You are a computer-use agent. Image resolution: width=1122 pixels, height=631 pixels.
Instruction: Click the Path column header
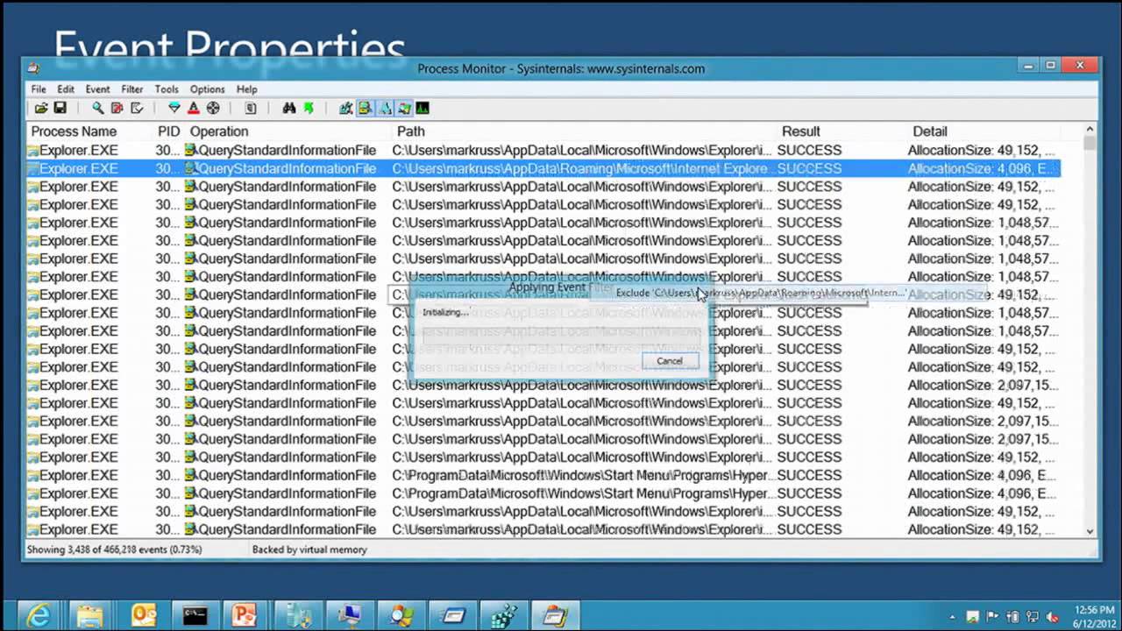(410, 131)
